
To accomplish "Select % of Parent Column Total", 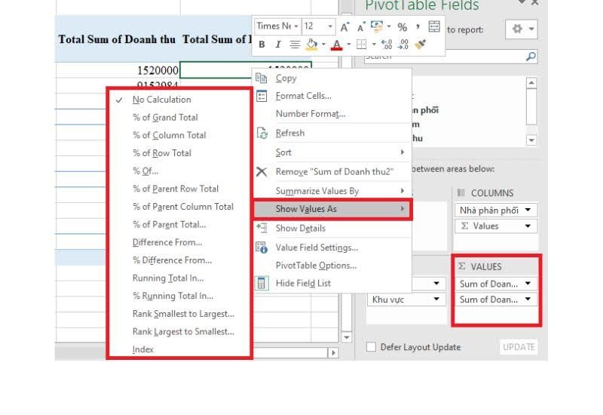I will [x=179, y=207].
